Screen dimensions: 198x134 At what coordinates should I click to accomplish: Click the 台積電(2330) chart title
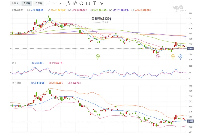(x=101, y=19)
